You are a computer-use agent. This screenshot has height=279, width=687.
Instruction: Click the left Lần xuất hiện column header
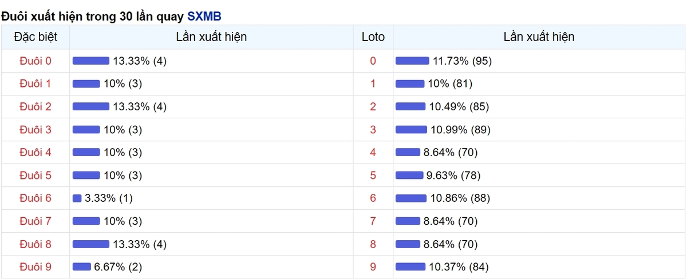[212, 37]
